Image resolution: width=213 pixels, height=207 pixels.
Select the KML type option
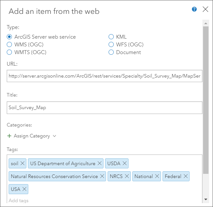pos(111,37)
